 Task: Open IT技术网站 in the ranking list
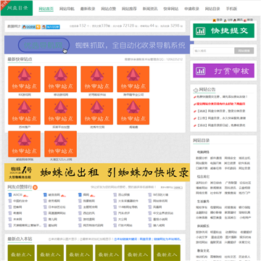click(x=125, y=225)
